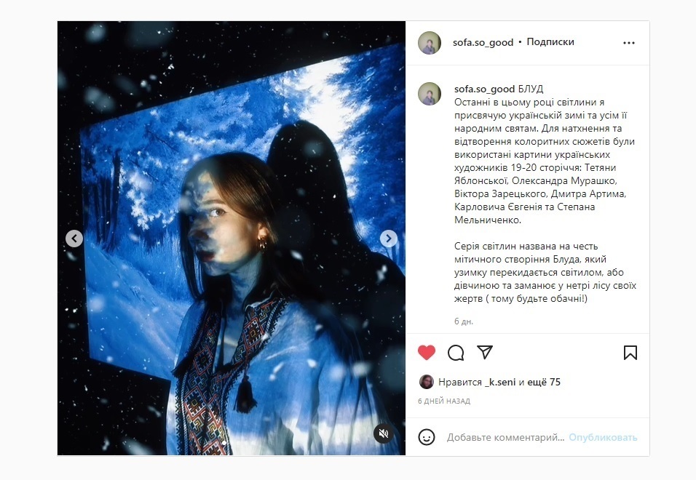Viewport: 696px width, 480px height.
Task: Save post with bookmark icon
Action: (630, 353)
